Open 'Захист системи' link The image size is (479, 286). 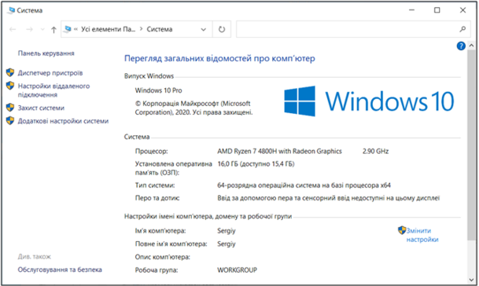(x=41, y=108)
